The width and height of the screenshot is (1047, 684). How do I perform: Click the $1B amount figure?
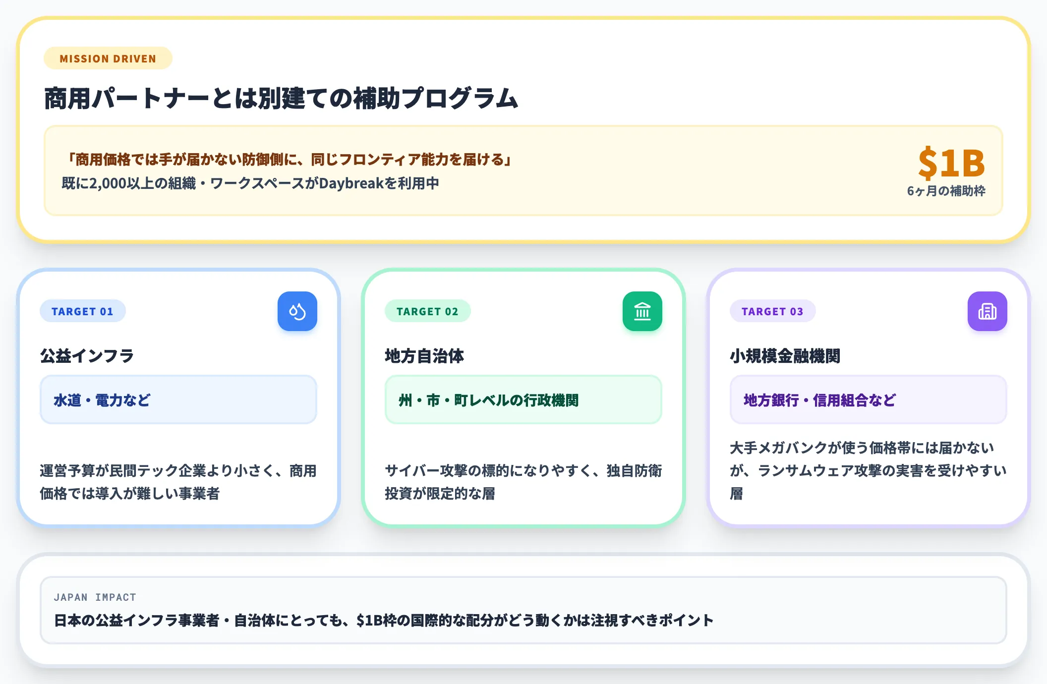point(951,163)
